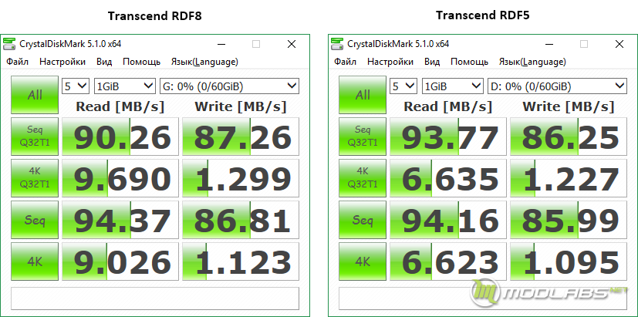This screenshot has width=638, height=317.
Task: Run 4K Q32T1 test in RDF8 window
Action: [x=35, y=178]
